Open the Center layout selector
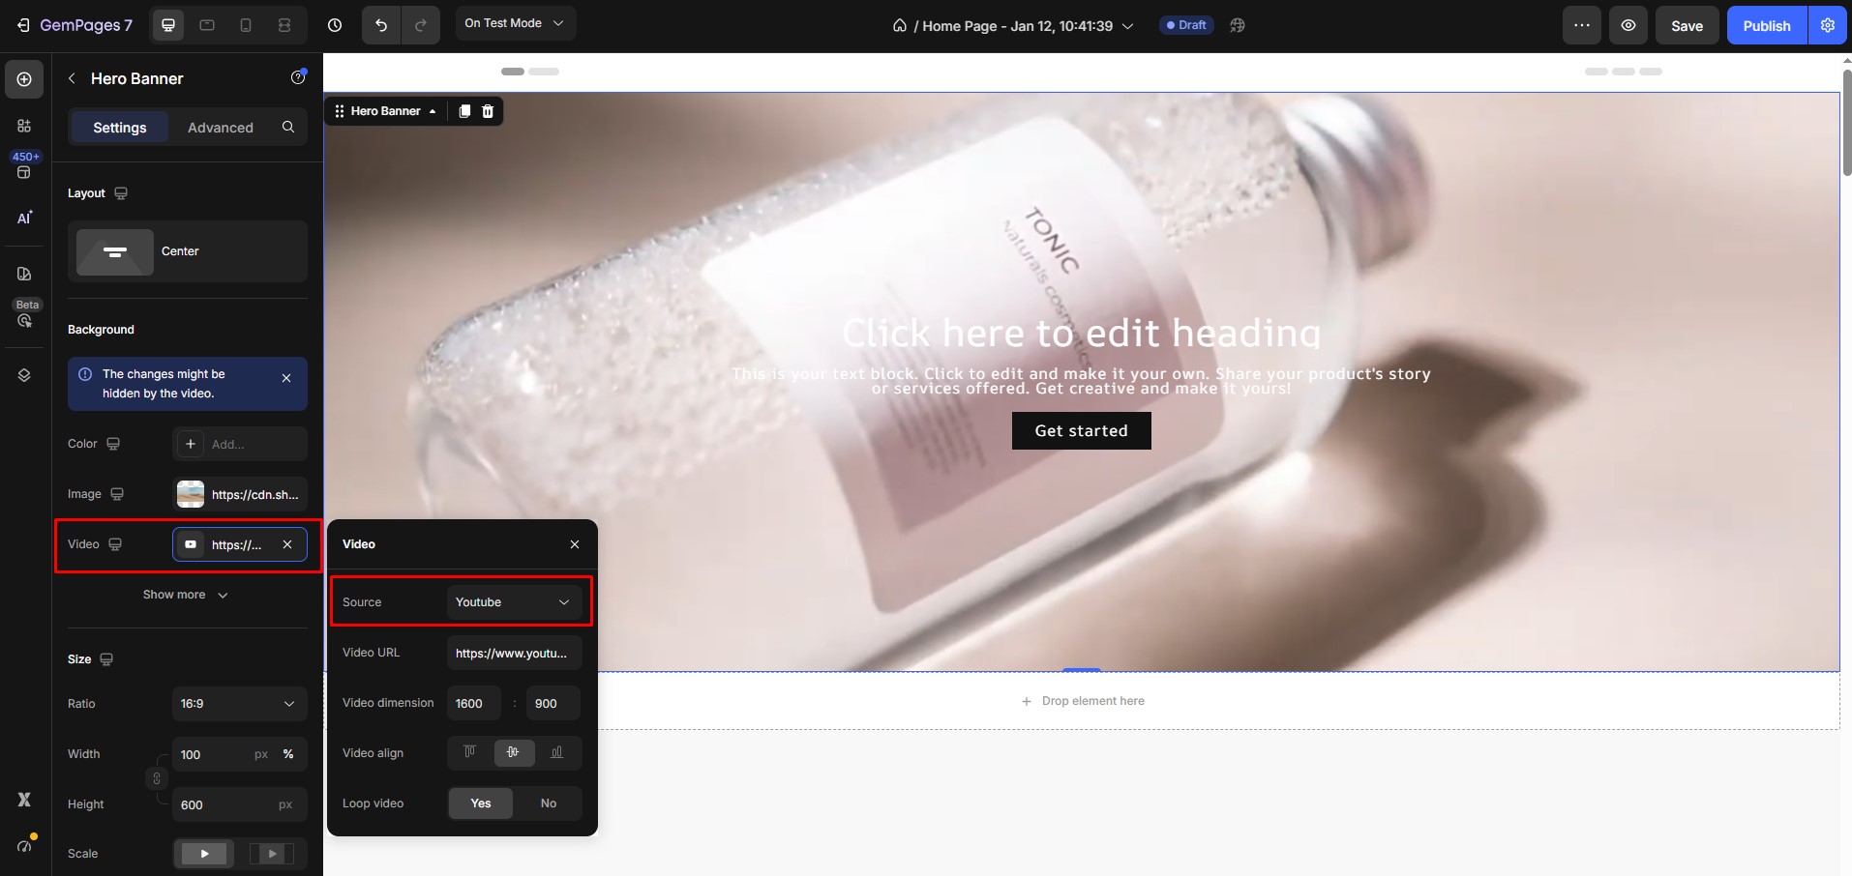This screenshot has width=1852, height=876. [x=188, y=251]
